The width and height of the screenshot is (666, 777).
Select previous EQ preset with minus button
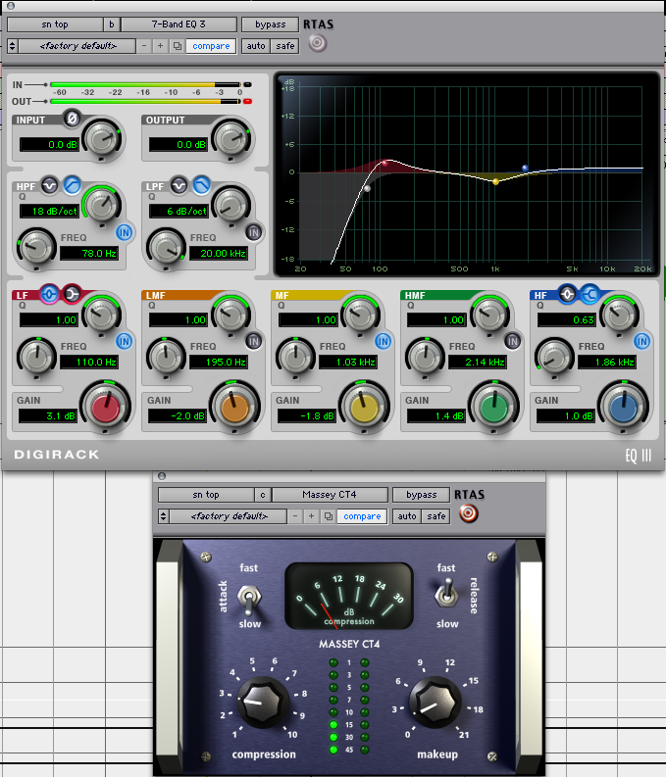[x=144, y=46]
